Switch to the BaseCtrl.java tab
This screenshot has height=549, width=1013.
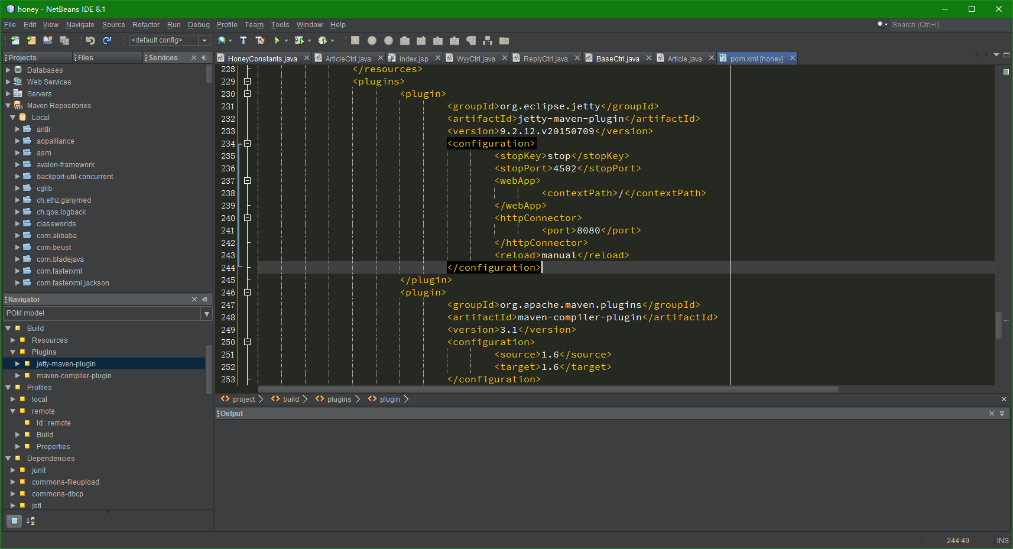click(617, 59)
